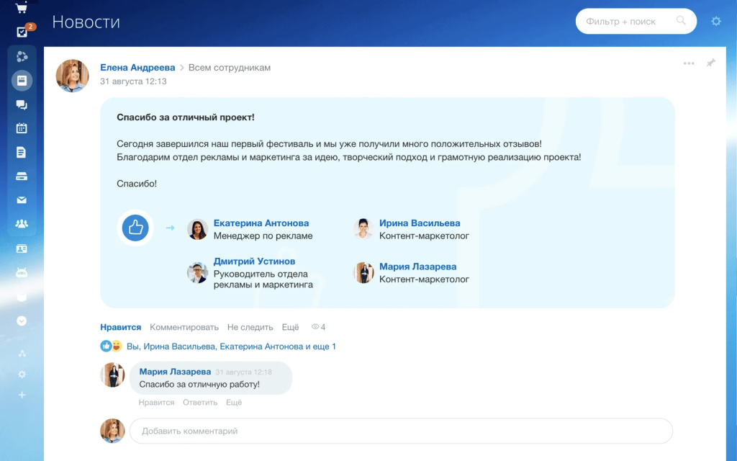737x461 pixels.
Task: Open the chat messenger sidebar icon
Action: (x=22, y=104)
